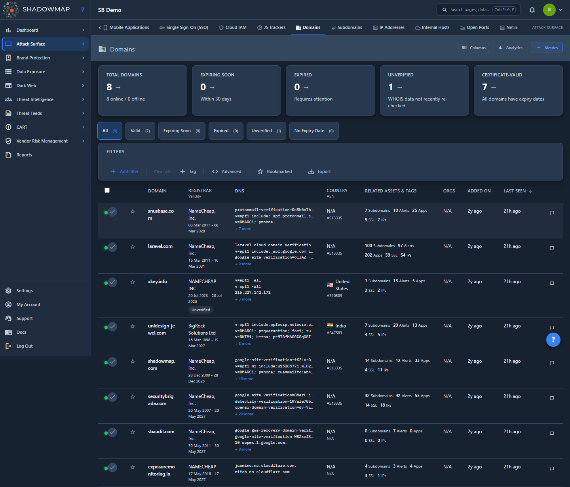Expand the Brand Protection menu

click(x=83, y=58)
